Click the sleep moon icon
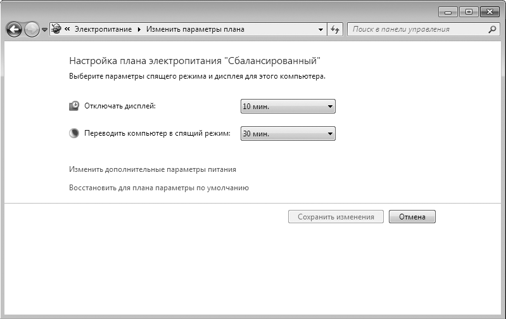The height and width of the screenshot is (319, 506). tap(74, 133)
